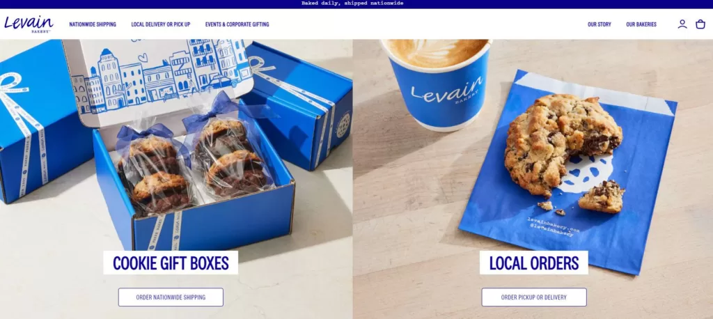The width and height of the screenshot is (713, 319).
Task: Open Events & Corporate Gifting
Action: (237, 24)
